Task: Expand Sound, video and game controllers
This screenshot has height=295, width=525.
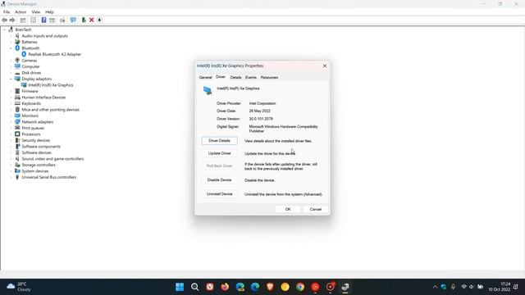Action: (x=11, y=159)
